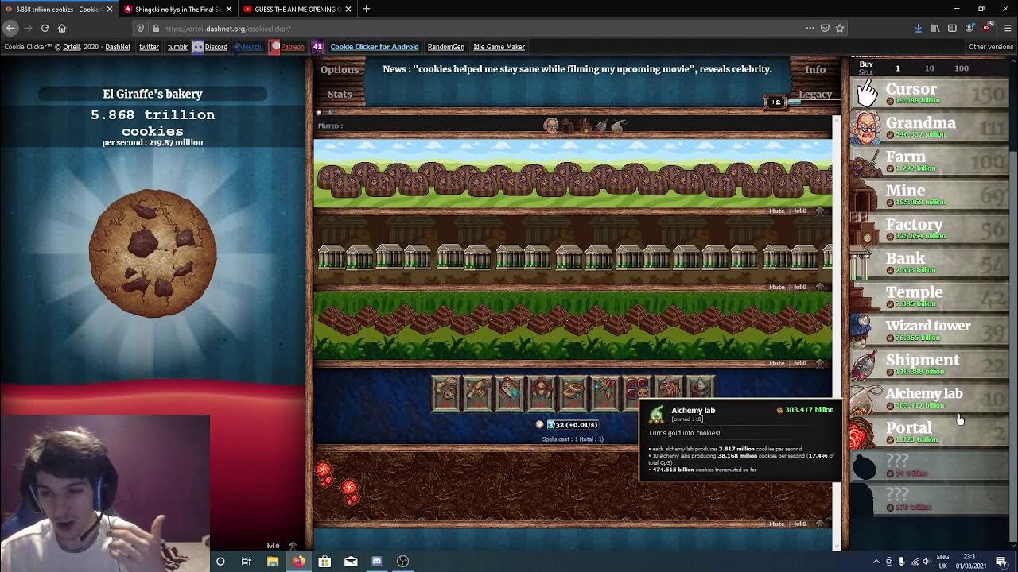
Task: Select Buy mode in the store
Action: (866, 64)
